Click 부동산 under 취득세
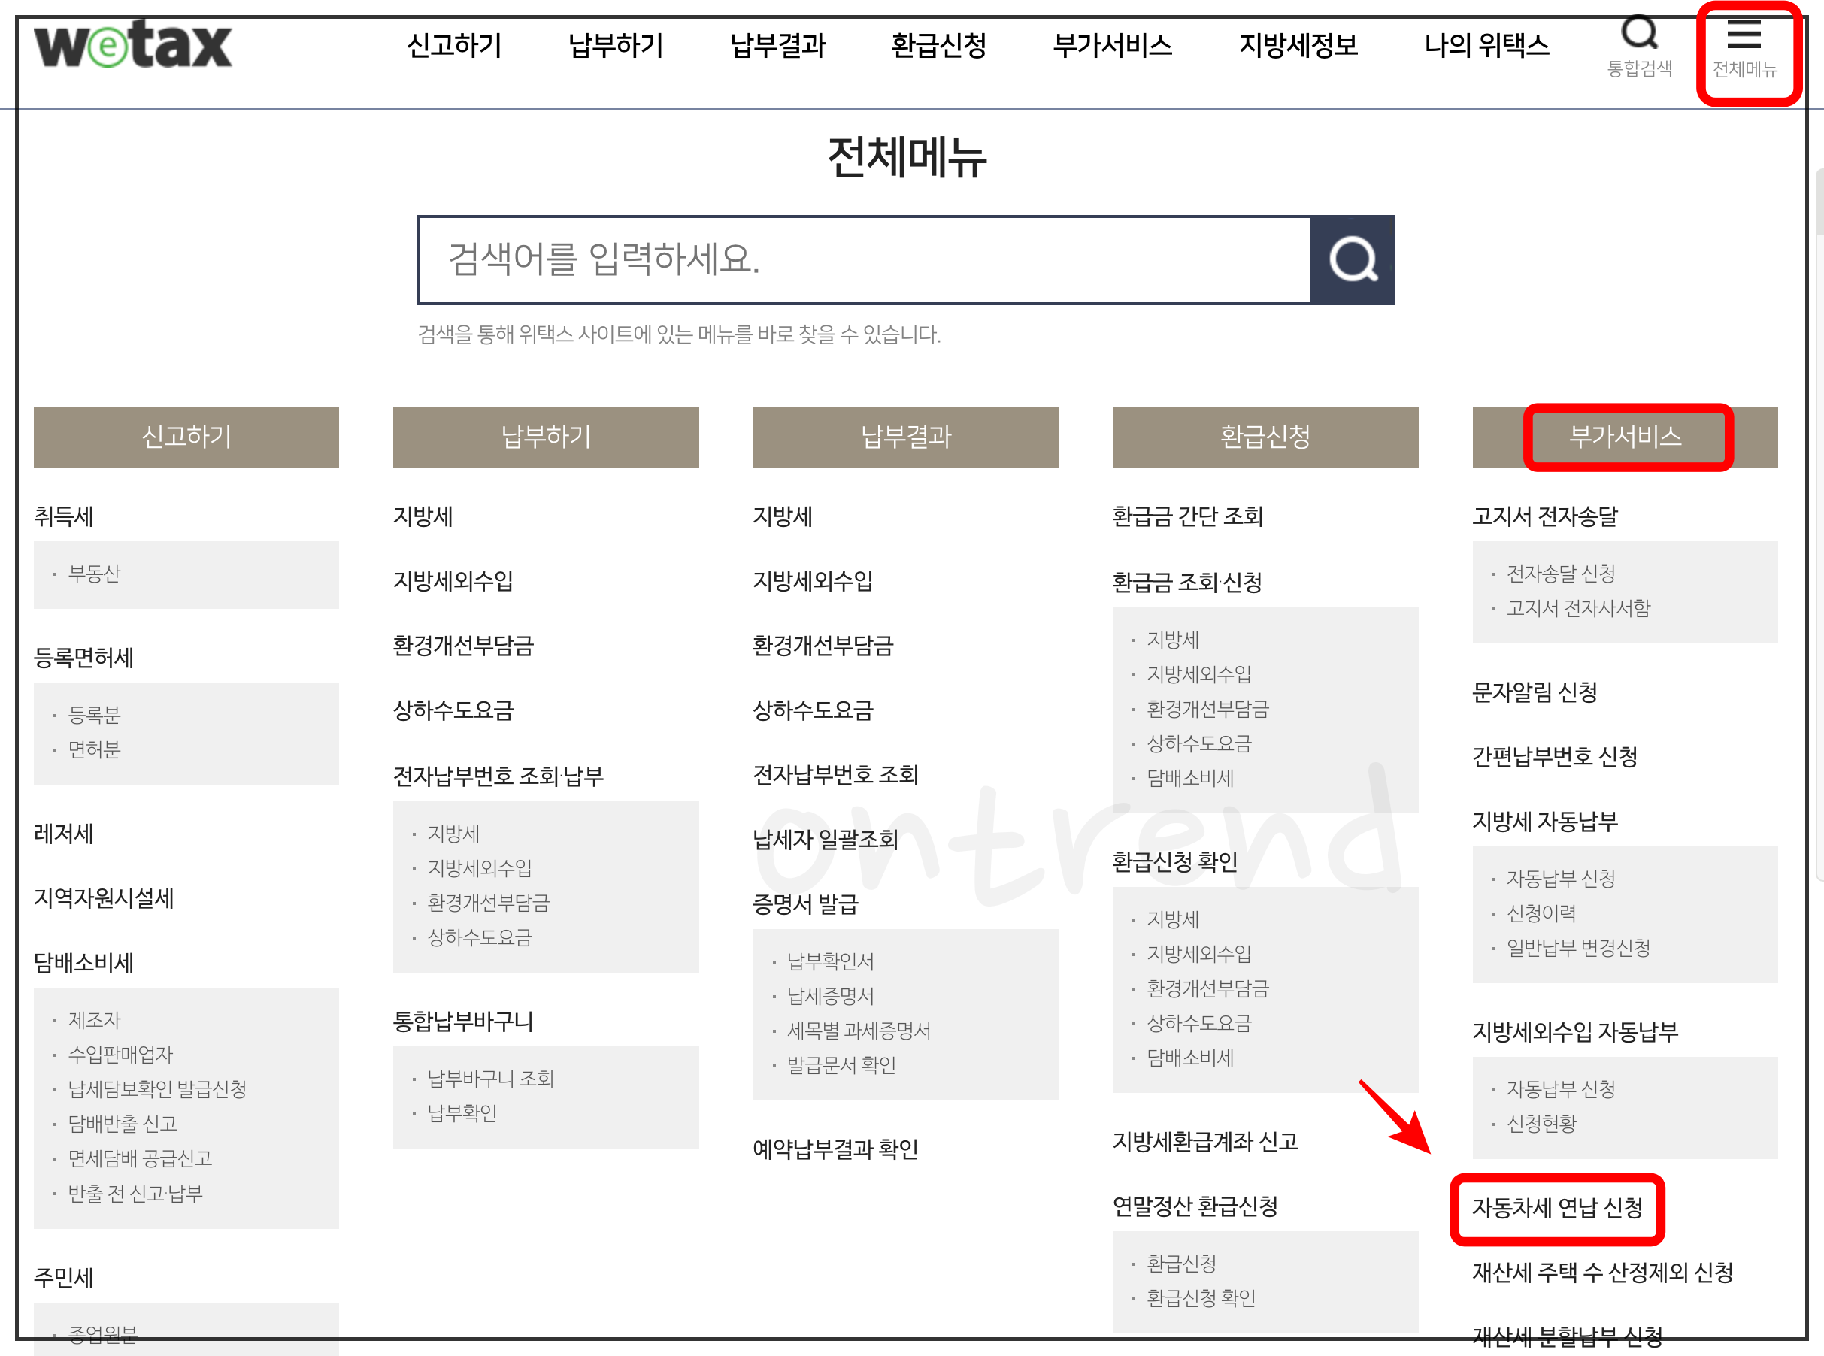The image size is (1824, 1356). click(x=95, y=573)
